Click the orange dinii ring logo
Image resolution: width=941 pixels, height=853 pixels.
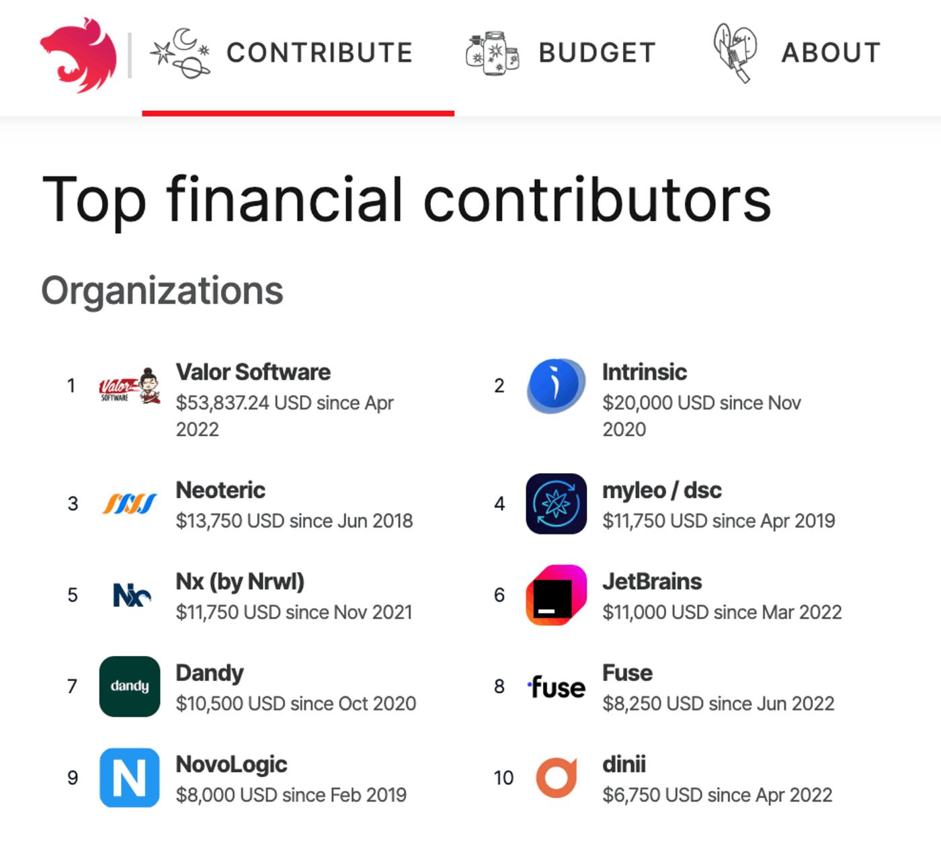coord(557,778)
